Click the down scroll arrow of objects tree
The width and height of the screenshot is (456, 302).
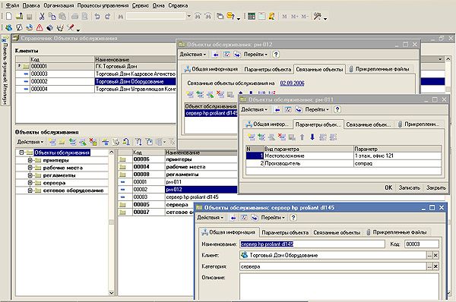click(x=112, y=293)
